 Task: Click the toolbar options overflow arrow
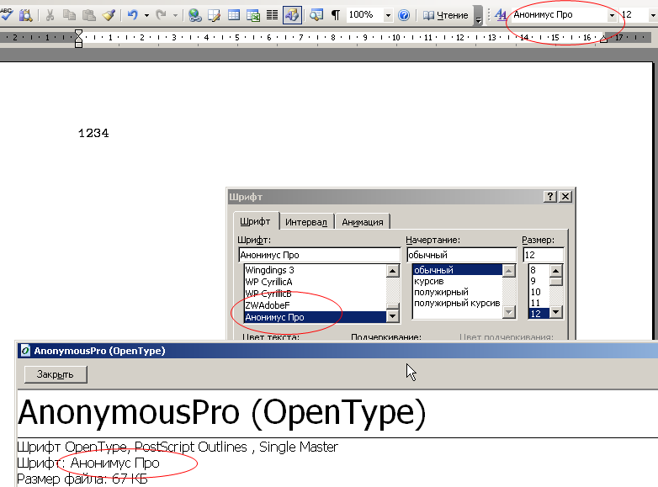(x=478, y=17)
